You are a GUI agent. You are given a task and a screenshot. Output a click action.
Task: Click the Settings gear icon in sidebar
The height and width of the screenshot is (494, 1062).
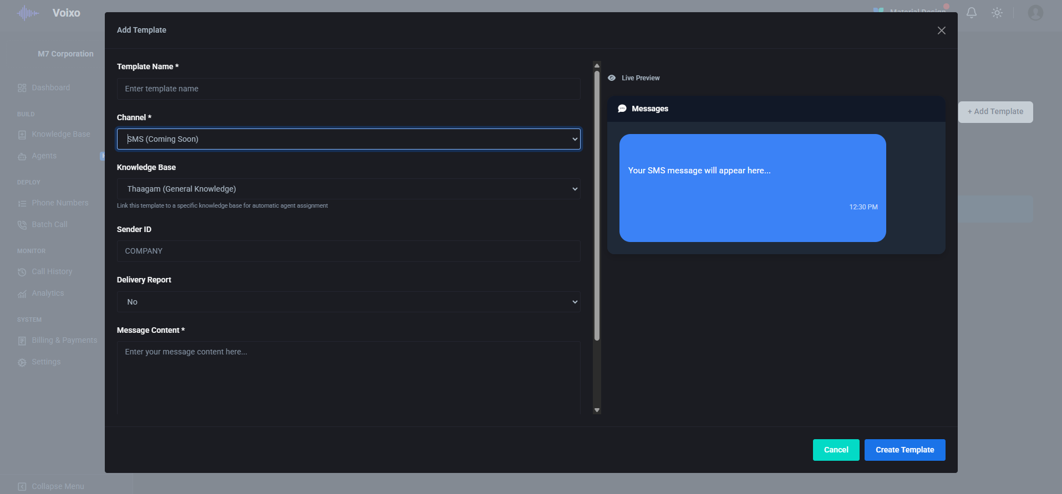(x=22, y=362)
